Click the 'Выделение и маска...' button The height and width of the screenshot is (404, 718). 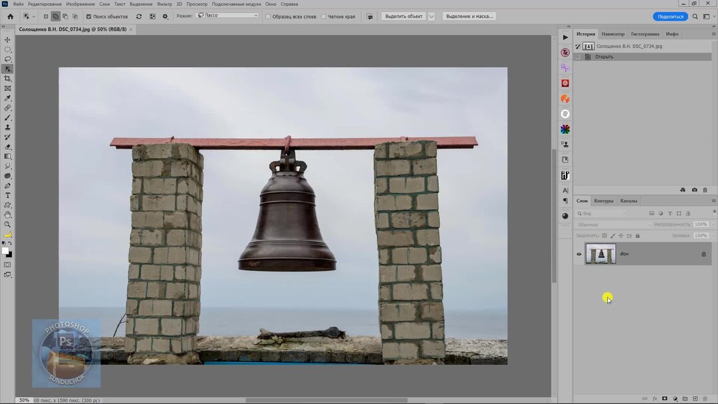click(469, 17)
